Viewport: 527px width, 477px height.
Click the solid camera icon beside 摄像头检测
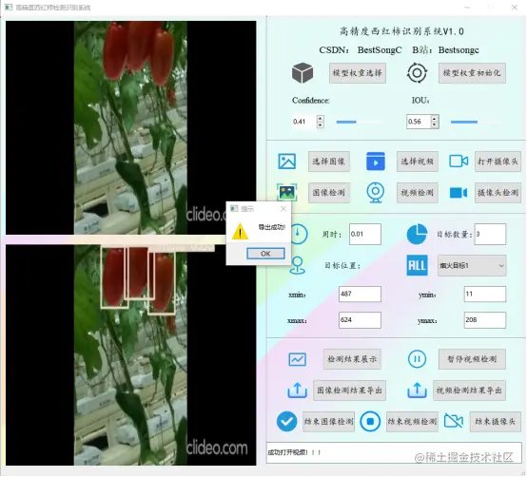tap(459, 193)
